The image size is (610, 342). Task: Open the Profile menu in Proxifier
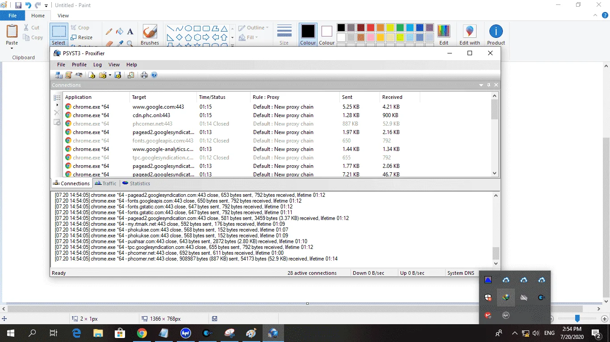pos(79,65)
